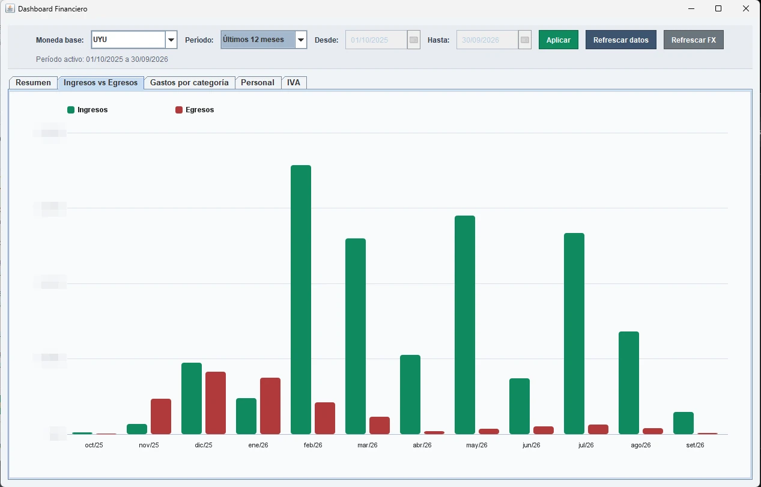Click the oct/25 axis label
Image resolution: width=761 pixels, height=487 pixels.
(x=94, y=445)
